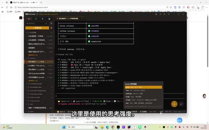
Task: Click the show-more link under tauri-cc sessions
Action: 33,81
